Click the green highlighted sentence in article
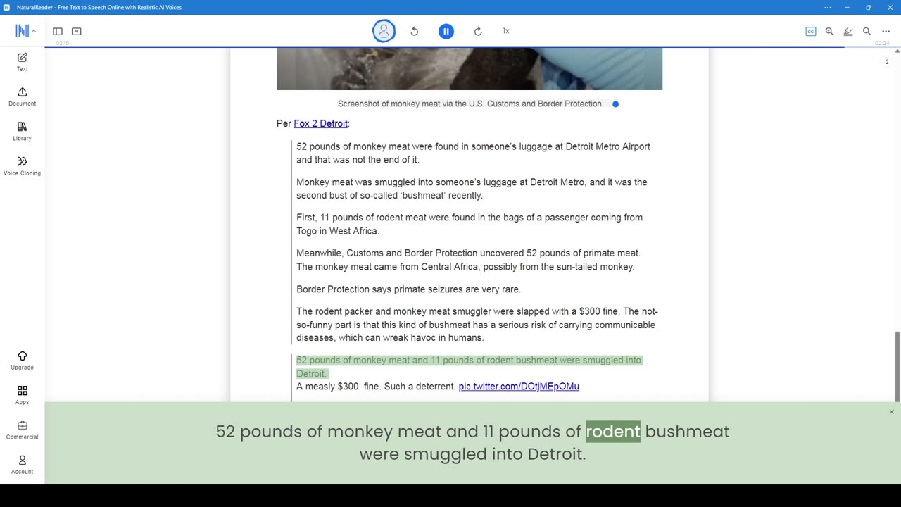Viewport: 901px width, 507px height. coord(469,367)
